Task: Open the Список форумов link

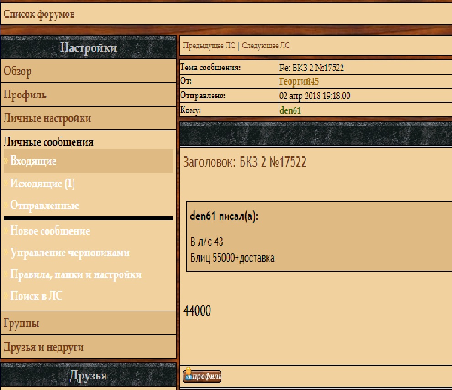Action: coord(39,14)
